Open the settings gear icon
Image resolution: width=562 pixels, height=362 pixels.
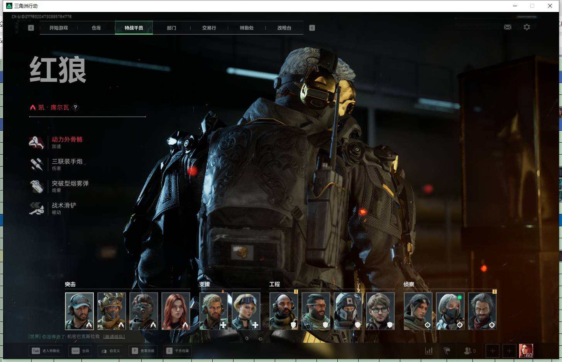point(527,27)
